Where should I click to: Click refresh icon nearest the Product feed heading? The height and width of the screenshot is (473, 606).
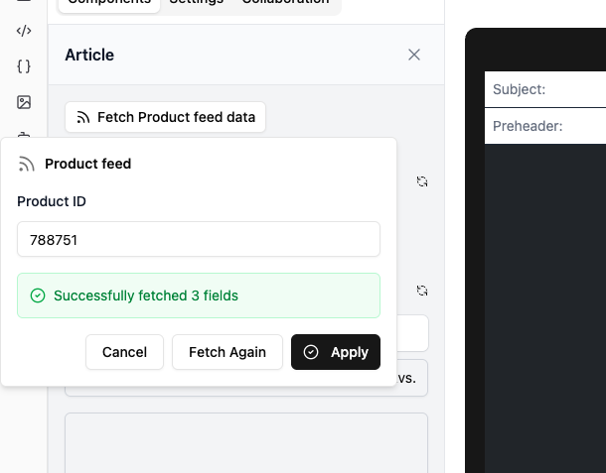point(422,181)
